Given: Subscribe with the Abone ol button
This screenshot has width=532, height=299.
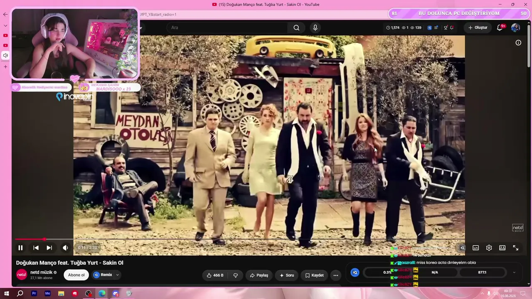Looking at the screenshot, I should pyautogui.click(x=76, y=275).
